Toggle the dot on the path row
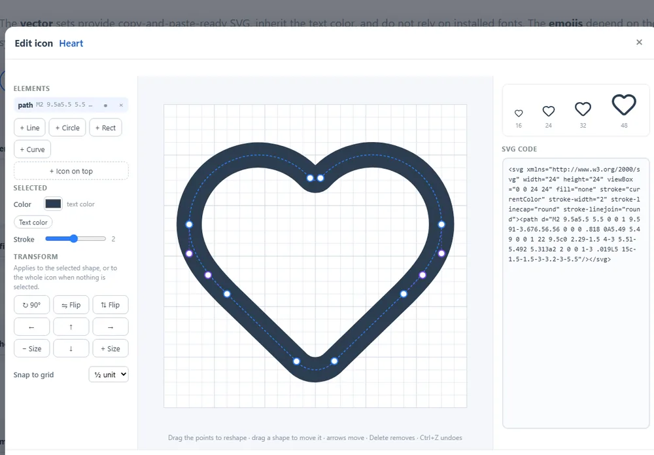This screenshot has height=455, width=654. [x=105, y=105]
